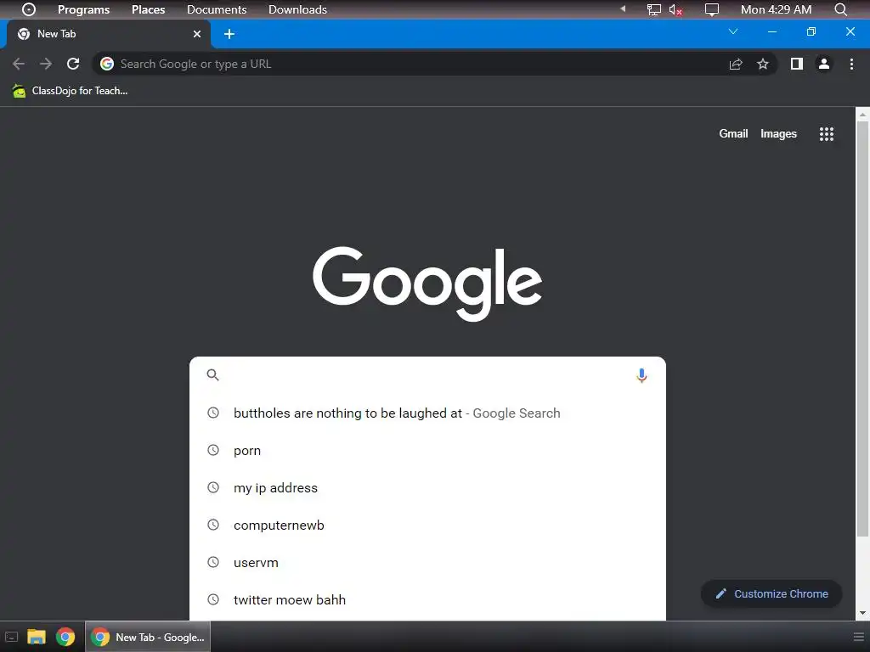Close the New Tab tab

197,34
